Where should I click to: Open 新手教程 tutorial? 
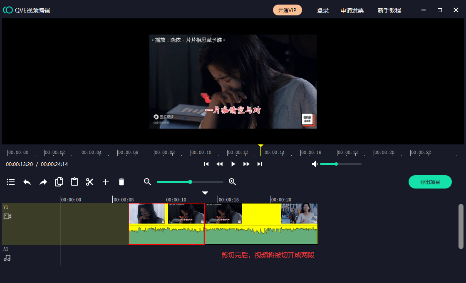tap(389, 10)
